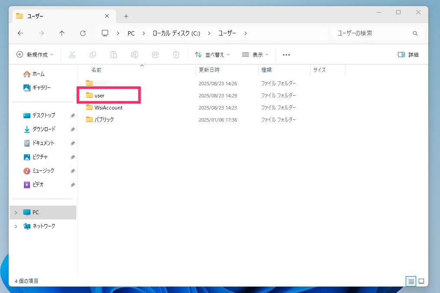Unpin デスクトップ via its pin icon
Viewport: 440px width, 293px height.
pyautogui.click(x=72, y=116)
